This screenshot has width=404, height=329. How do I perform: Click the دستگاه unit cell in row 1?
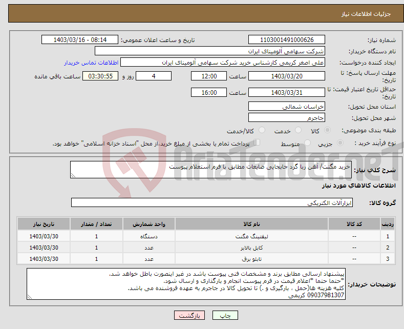coord(148,236)
